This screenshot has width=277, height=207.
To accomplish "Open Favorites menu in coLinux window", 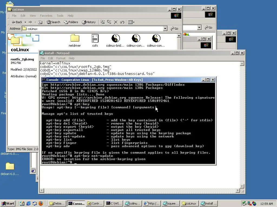I will click(46, 16).
